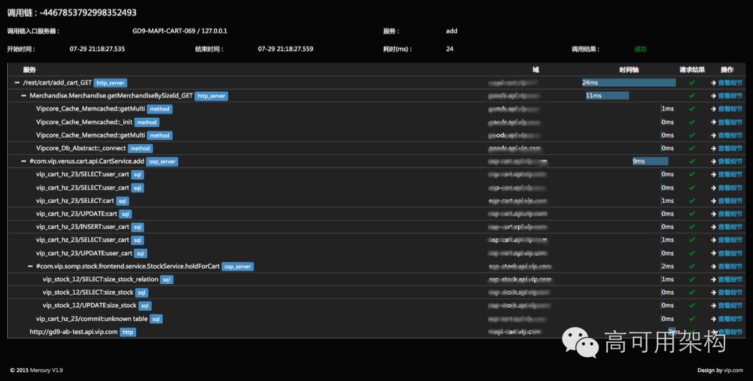This screenshot has height=381, width=753.
Task: Click the http_server tag beside add_cart_GET
Action: 110,83
